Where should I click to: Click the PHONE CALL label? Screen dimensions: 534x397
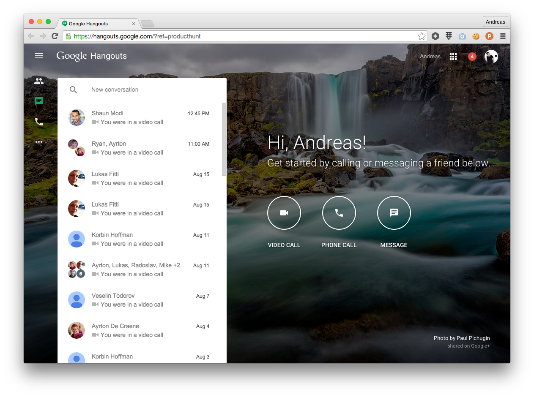(339, 245)
